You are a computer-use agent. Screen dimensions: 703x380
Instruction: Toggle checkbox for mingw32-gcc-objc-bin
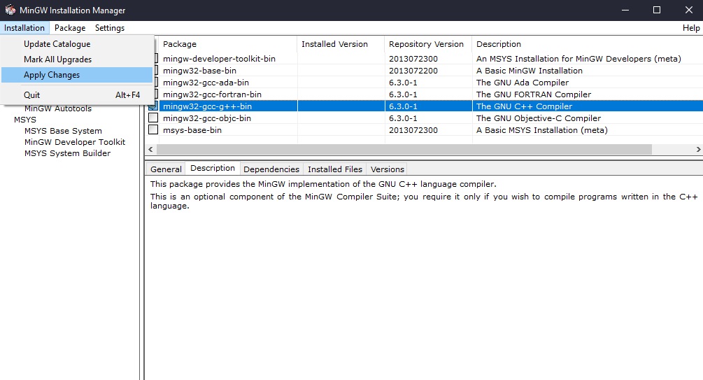tap(153, 118)
